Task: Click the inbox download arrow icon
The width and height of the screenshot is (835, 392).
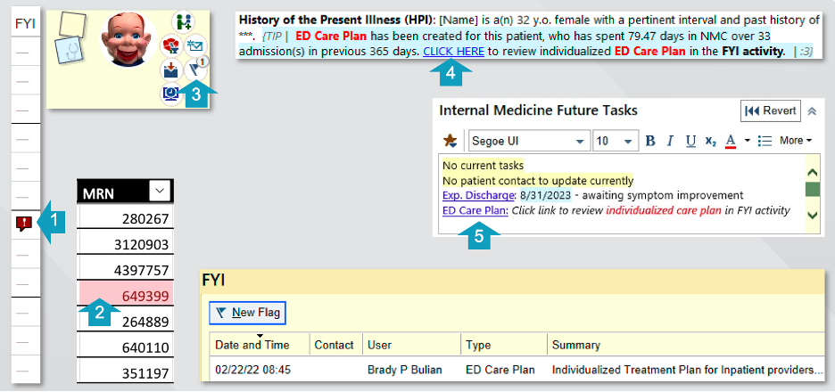Action: (171, 69)
